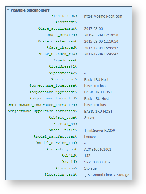Click the %serial_no% placeholder

(65, 124)
